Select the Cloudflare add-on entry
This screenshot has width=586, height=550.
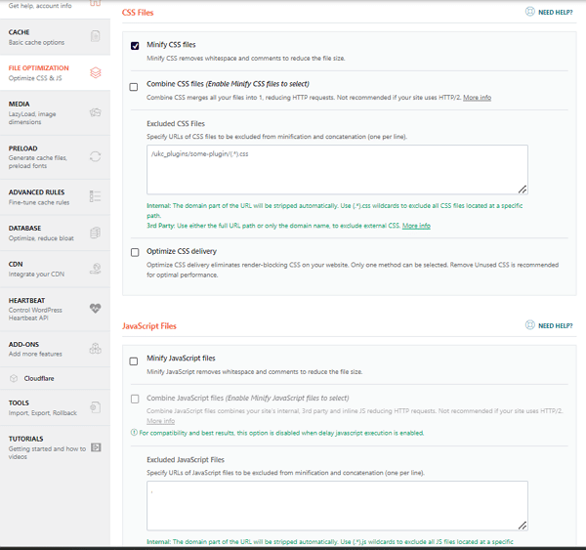click(43, 377)
